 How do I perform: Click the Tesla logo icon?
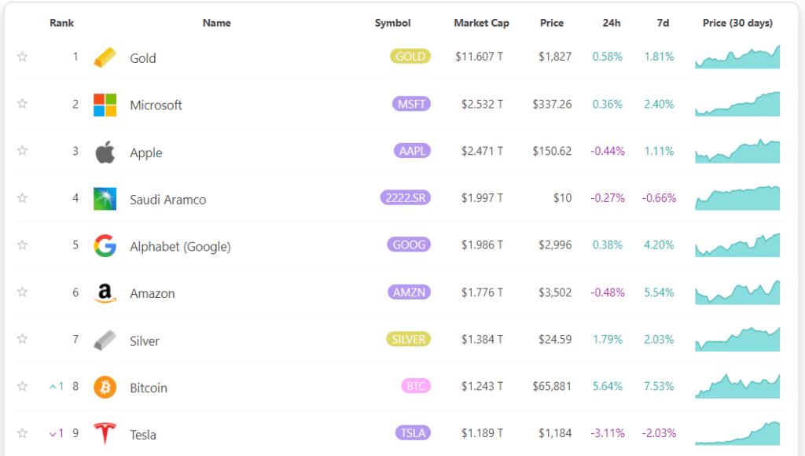click(x=105, y=434)
